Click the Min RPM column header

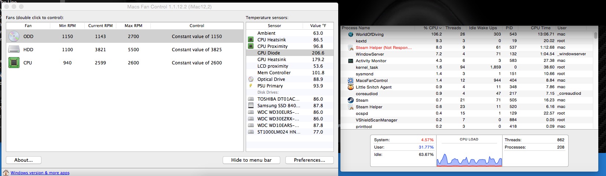tap(67, 26)
